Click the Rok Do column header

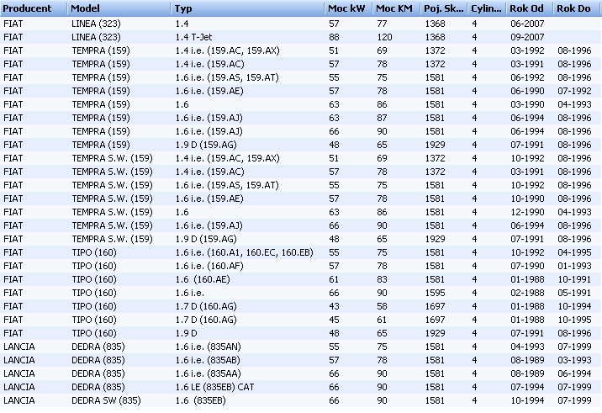pyautogui.click(x=577, y=8)
